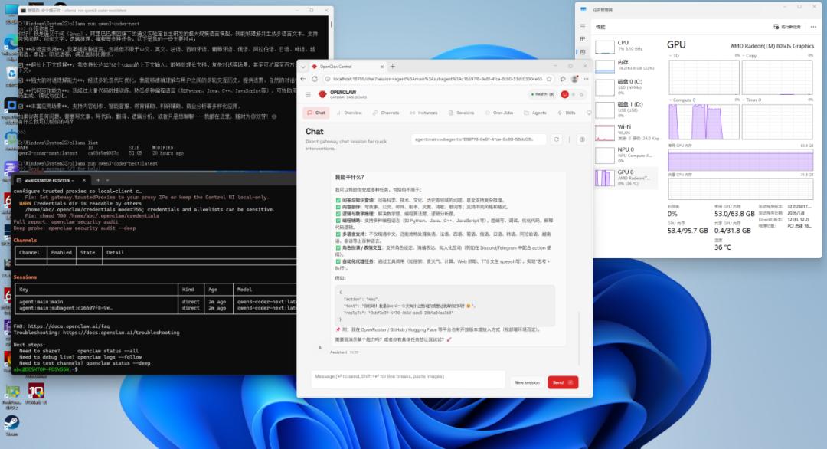
Task: Switch to the Chat tab in OpenClaw
Action: (316, 113)
